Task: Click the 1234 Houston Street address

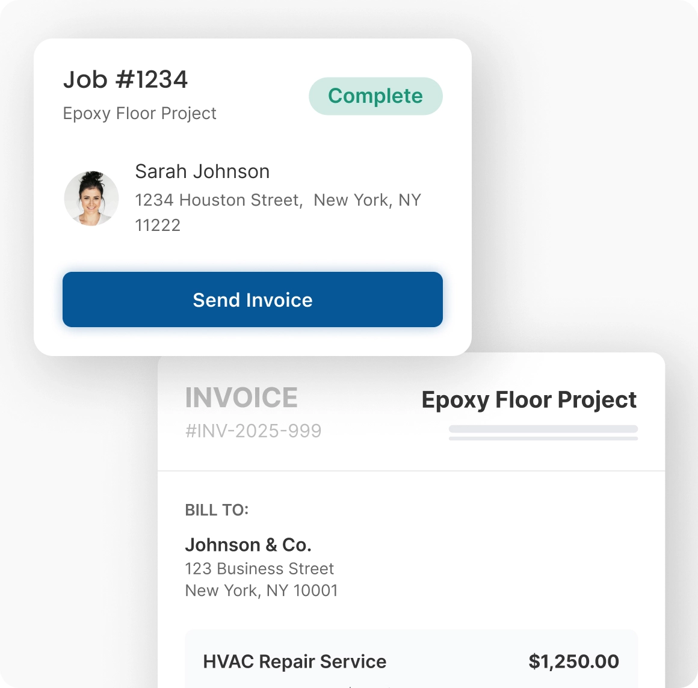Action: [218, 200]
